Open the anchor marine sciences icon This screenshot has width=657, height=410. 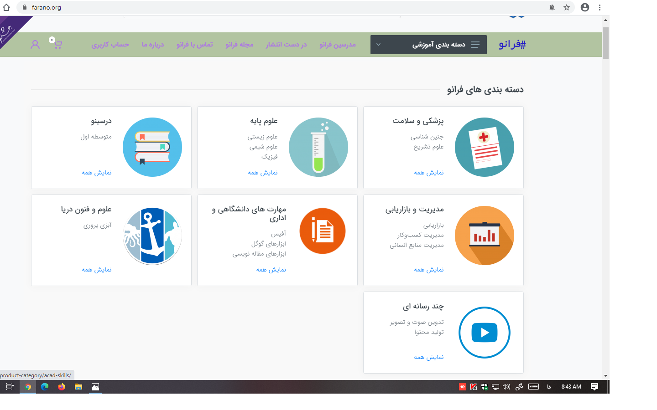pos(152,236)
